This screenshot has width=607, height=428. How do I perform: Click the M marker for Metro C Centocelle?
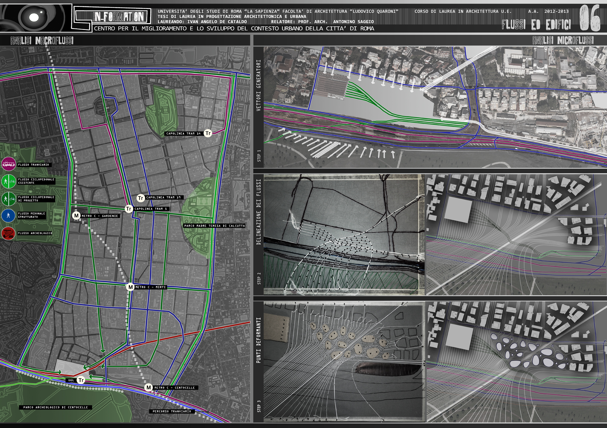coord(149,387)
